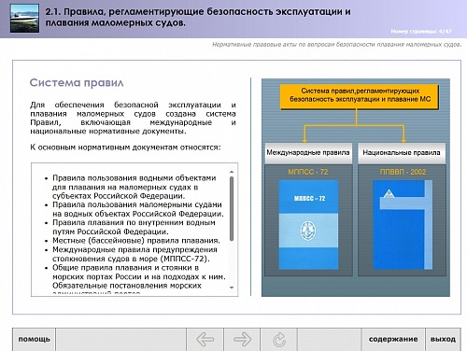Click the text "Местные (бассейновые) правила плавания."
467x351 pixels.
coord(136,241)
